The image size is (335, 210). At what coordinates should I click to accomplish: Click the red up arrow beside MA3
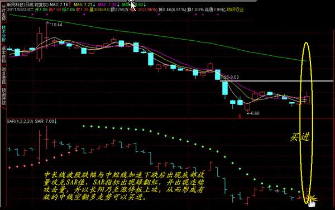[x=70, y=4]
